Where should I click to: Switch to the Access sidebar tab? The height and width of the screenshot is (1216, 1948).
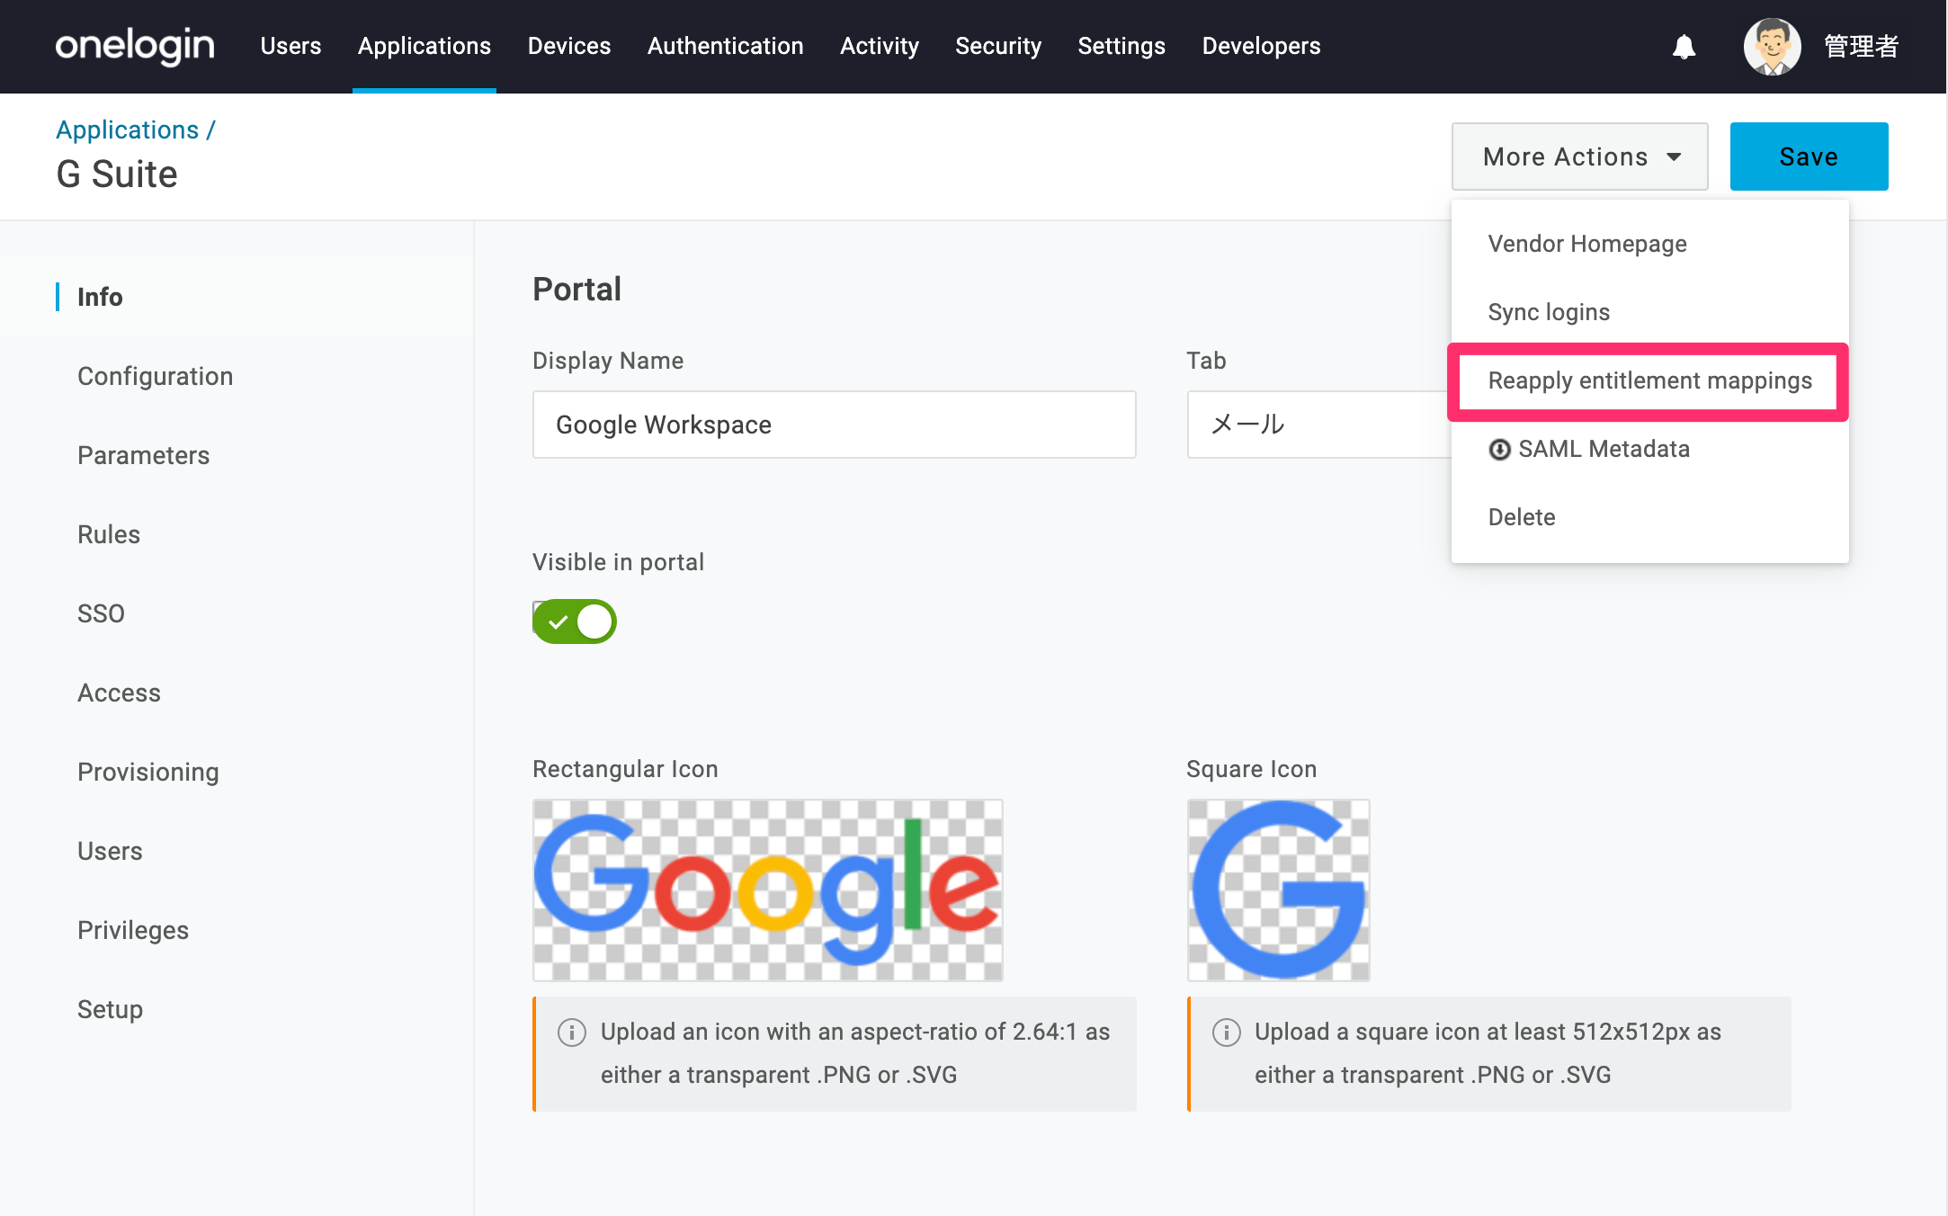coord(119,693)
